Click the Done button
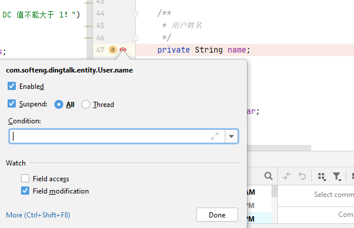The image size is (354, 228). pyautogui.click(x=217, y=215)
